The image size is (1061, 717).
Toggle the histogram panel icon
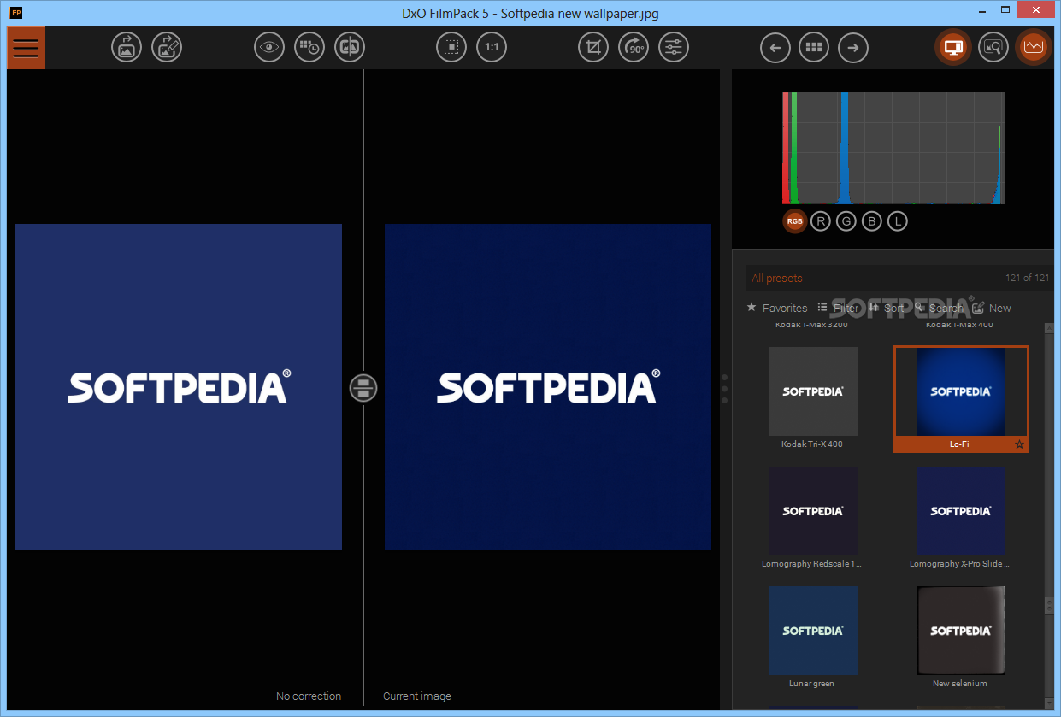coord(1034,47)
